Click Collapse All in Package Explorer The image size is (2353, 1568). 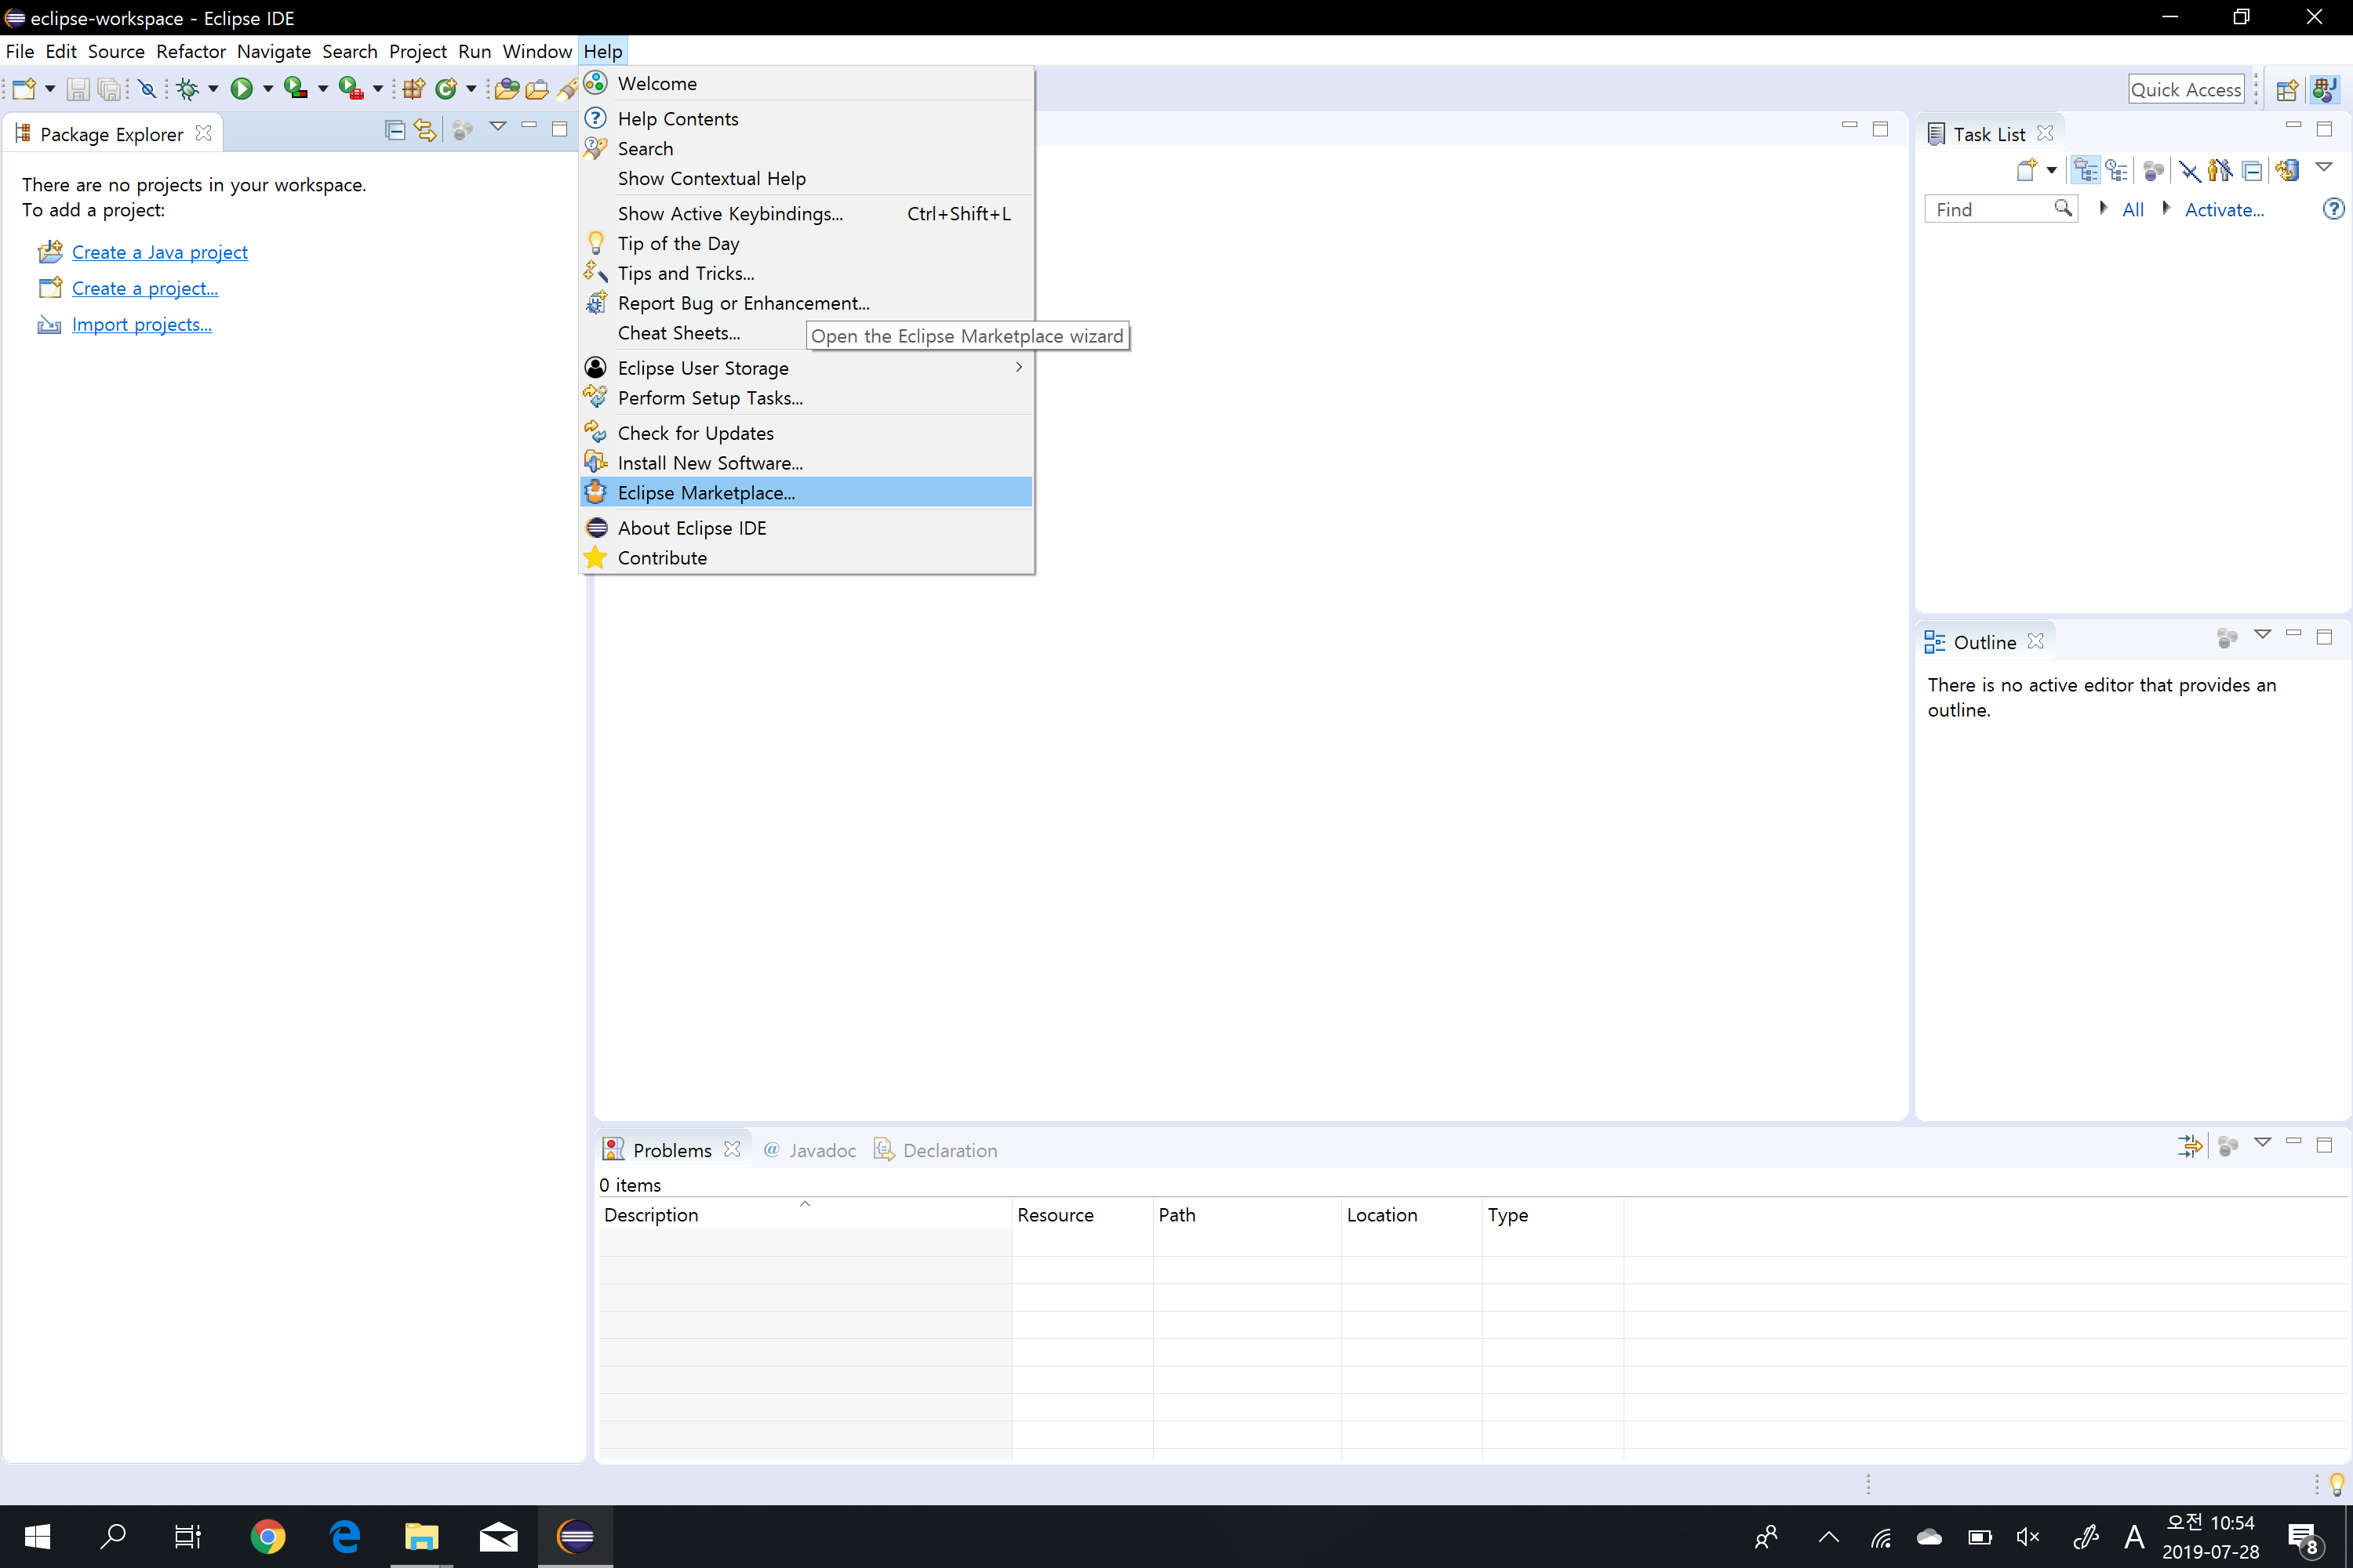(x=395, y=131)
